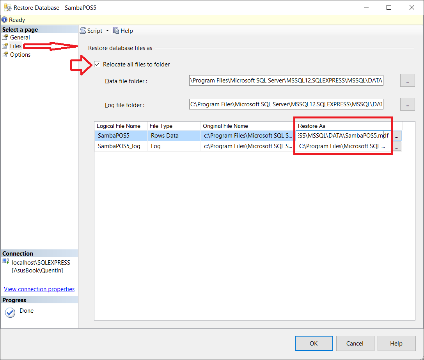Uncheck Relocate all files to folder
Screen dimensions: 424x360
pos(97,64)
